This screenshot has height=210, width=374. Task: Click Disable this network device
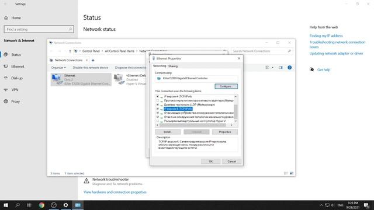(x=90, y=68)
